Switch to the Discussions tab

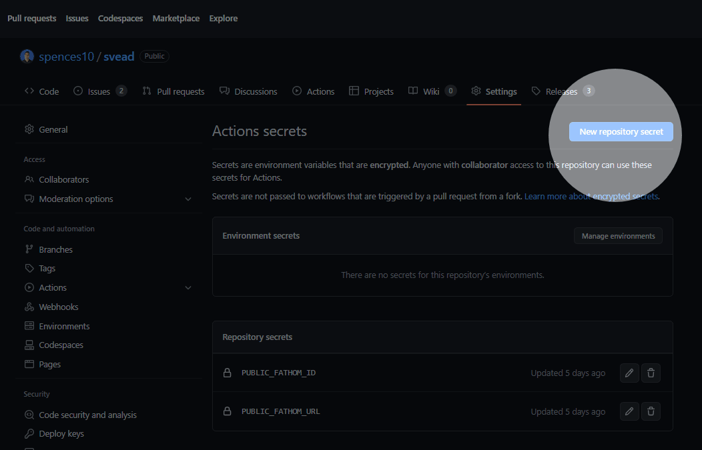coord(256,91)
